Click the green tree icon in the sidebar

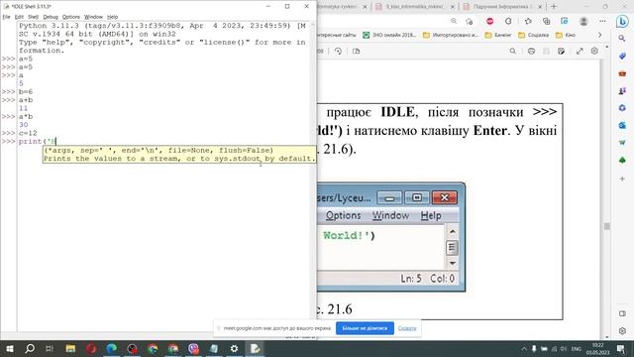(x=622, y=161)
